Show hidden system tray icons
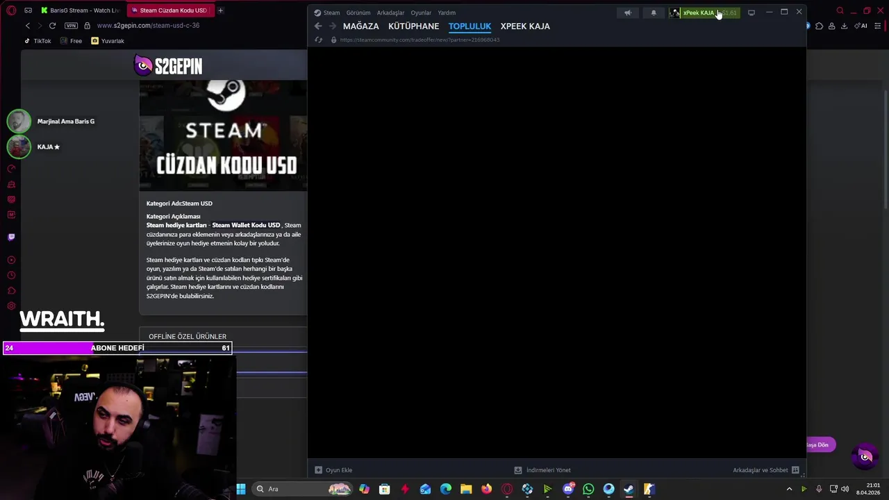 tap(789, 489)
